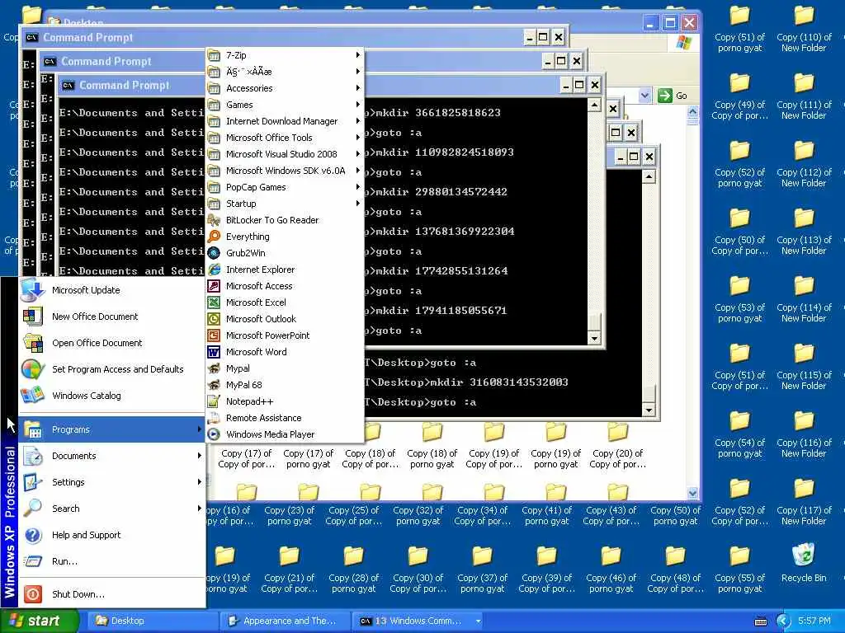Select folder Copy (110) of New Folder
The height and width of the screenshot is (633, 845).
(x=804, y=28)
